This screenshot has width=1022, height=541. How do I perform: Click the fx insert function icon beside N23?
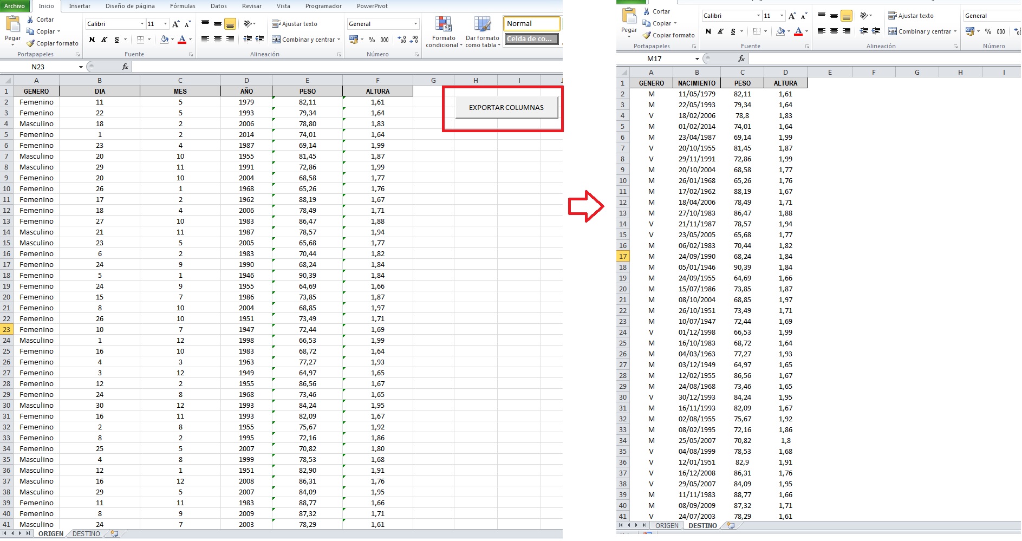pyautogui.click(x=125, y=67)
